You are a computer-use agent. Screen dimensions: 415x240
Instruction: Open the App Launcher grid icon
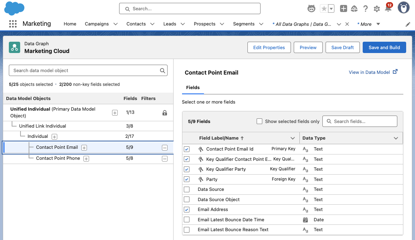click(x=13, y=24)
